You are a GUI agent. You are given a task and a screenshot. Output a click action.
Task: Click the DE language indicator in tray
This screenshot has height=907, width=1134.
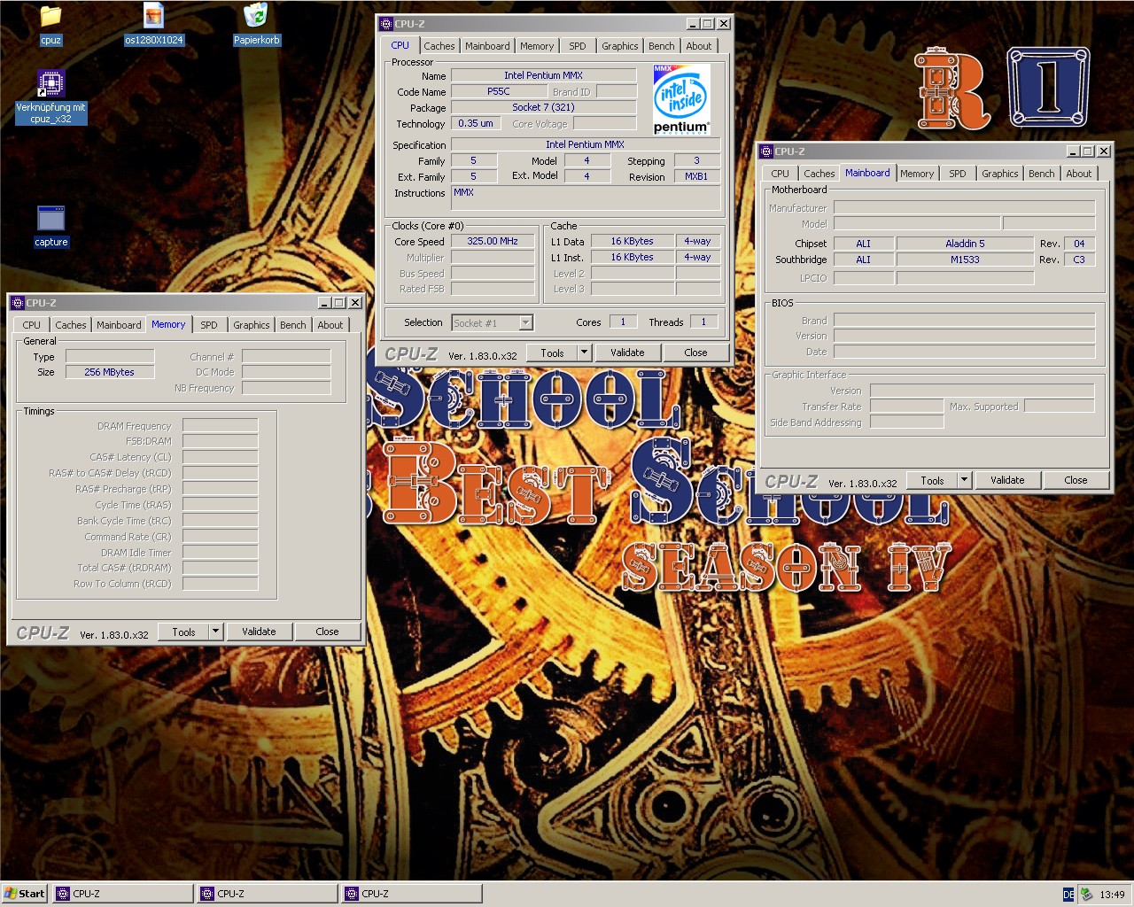pos(1068,895)
